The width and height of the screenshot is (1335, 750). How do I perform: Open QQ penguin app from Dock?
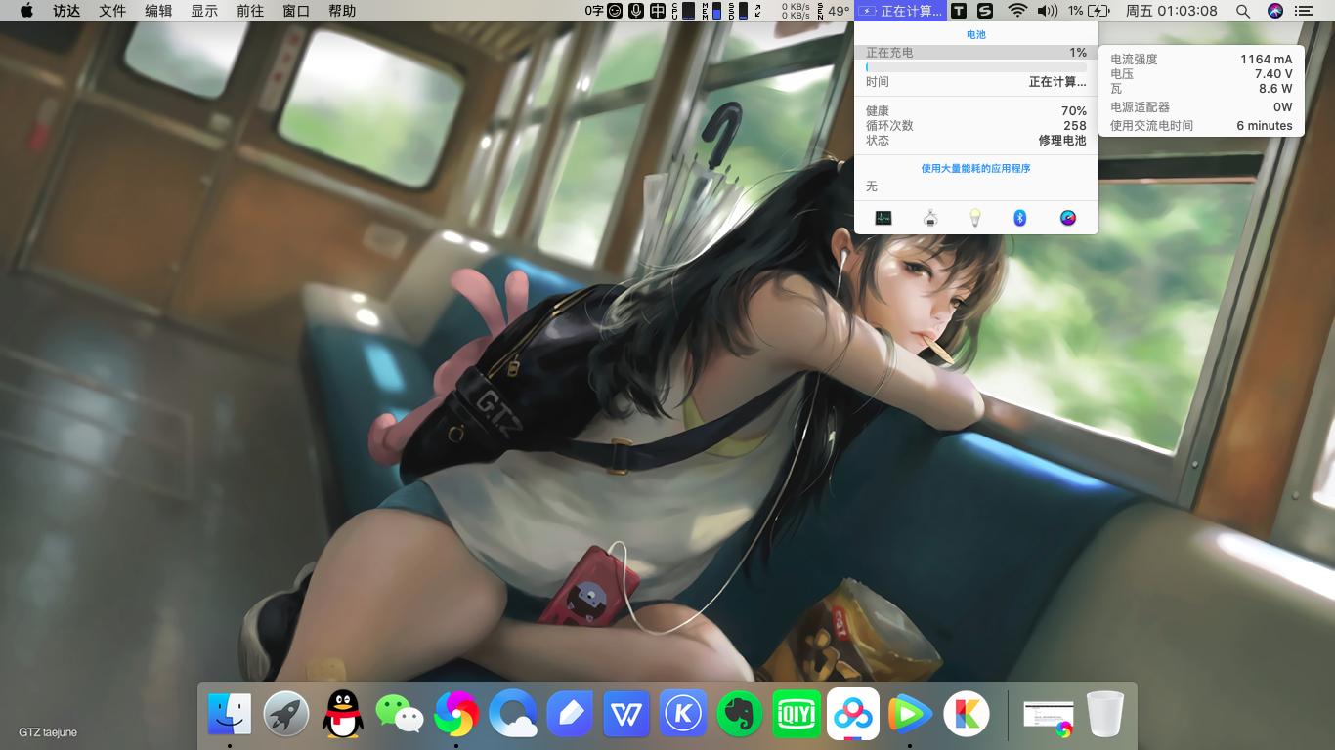(x=342, y=715)
